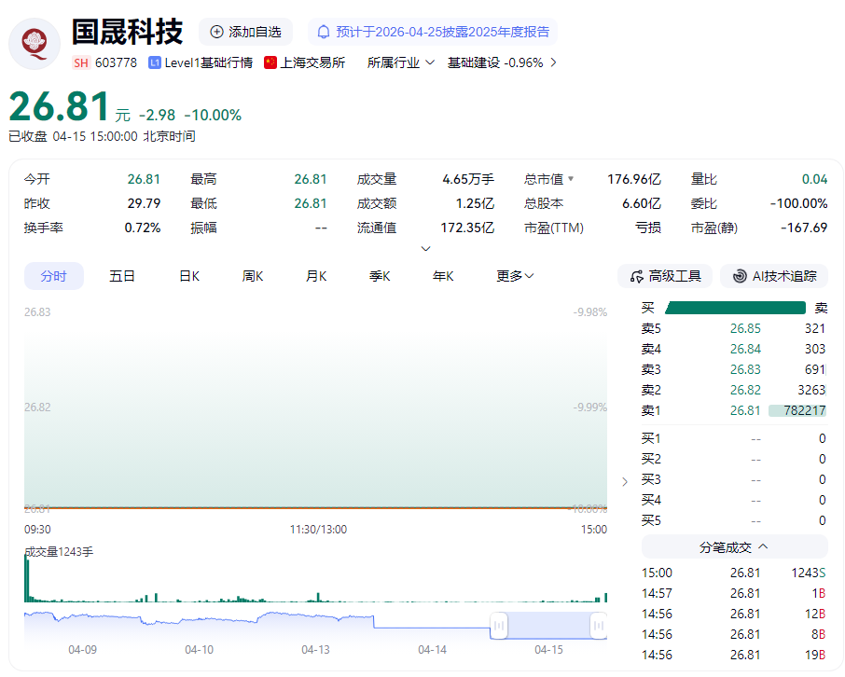Click the 卖1 order row at 26.81

(733, 410)
